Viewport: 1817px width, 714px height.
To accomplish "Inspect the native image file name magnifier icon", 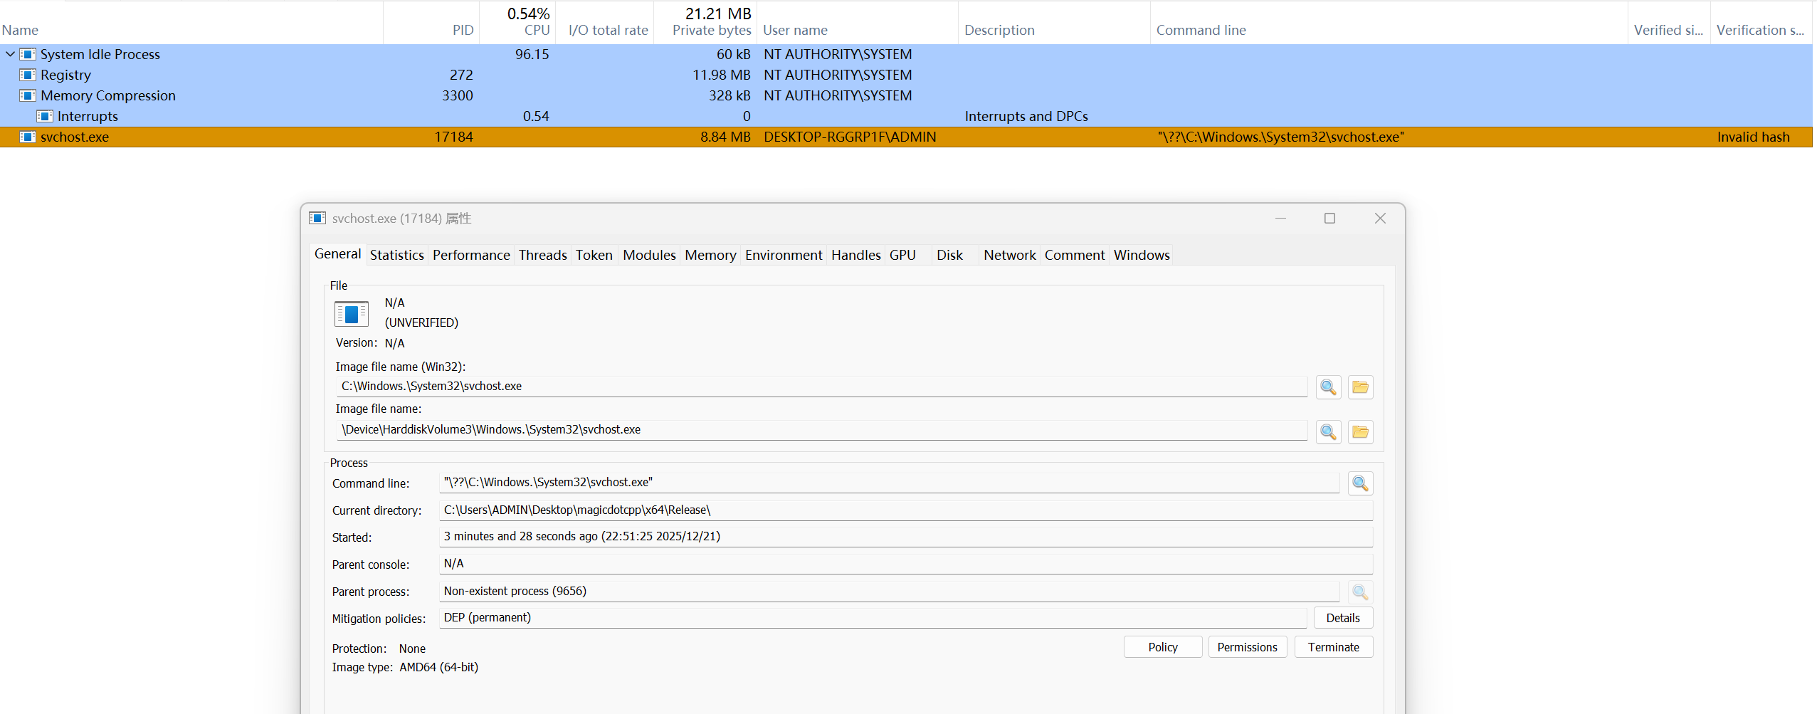I will point(1328,431).
